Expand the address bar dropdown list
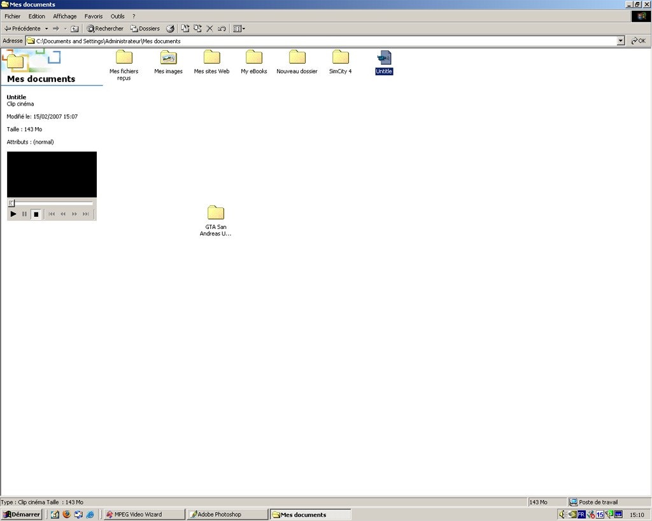The height and width of the screenshot is (521, 652). pyautogui.click(x=621, y=41)
